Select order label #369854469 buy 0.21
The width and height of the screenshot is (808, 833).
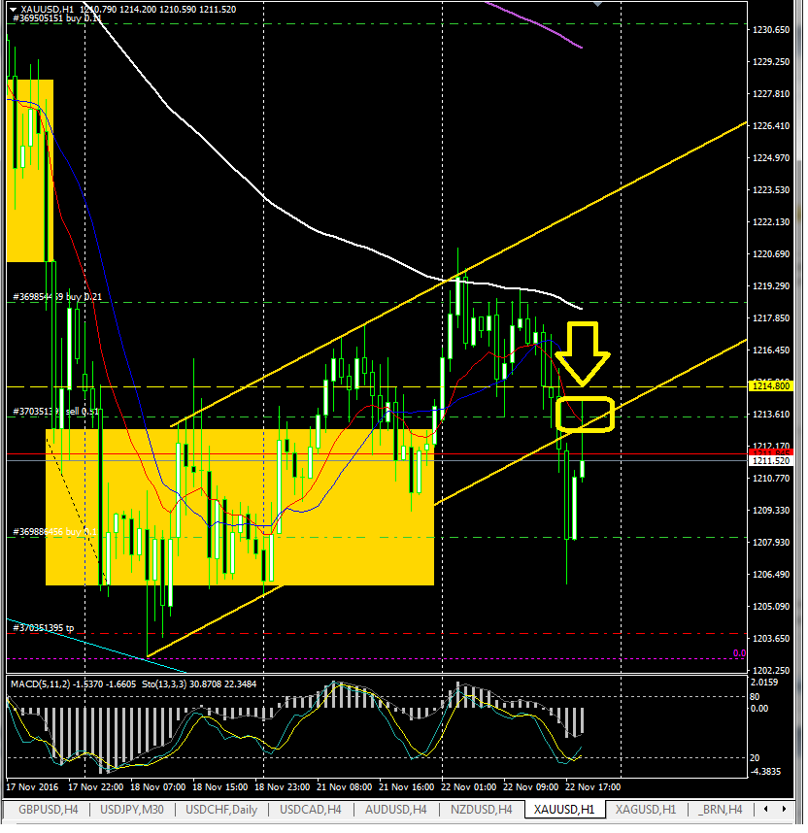coord(56,297)
